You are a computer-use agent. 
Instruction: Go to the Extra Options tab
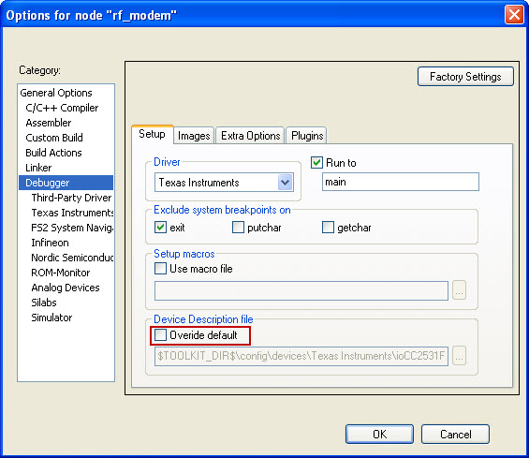[250, 136]
